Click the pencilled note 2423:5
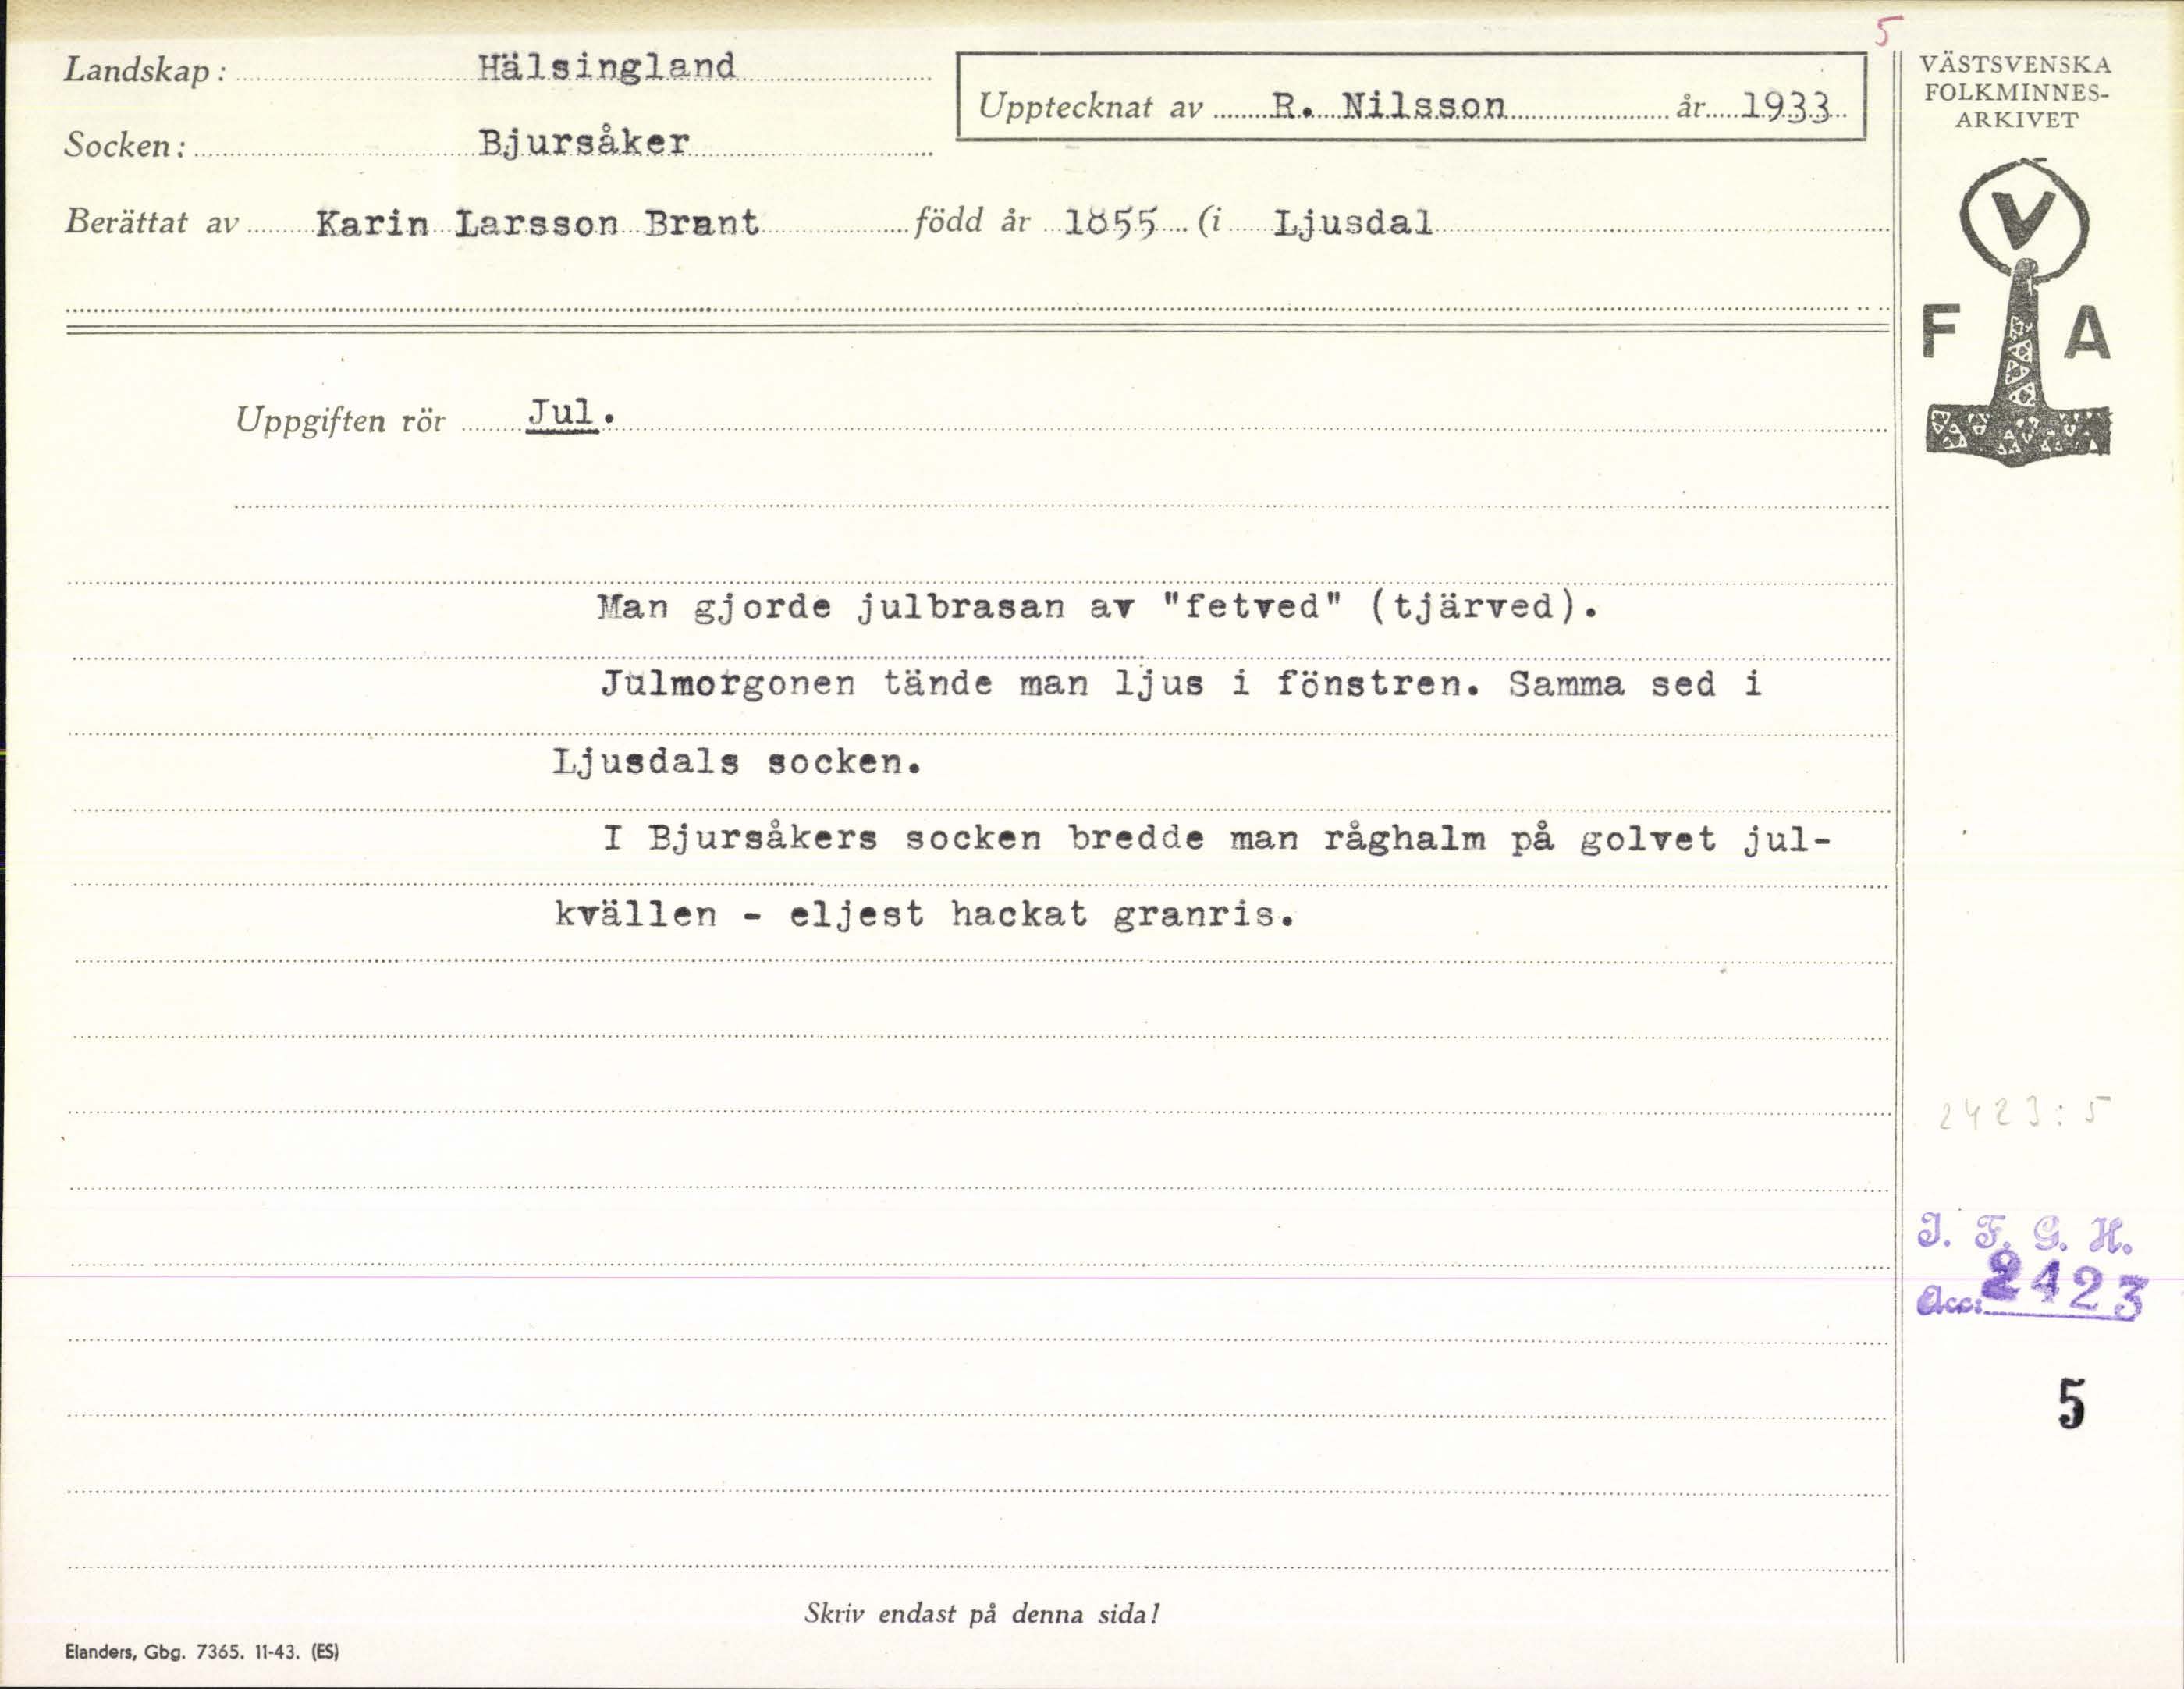The image size is (2184, 1689). pos(2023,1113)
